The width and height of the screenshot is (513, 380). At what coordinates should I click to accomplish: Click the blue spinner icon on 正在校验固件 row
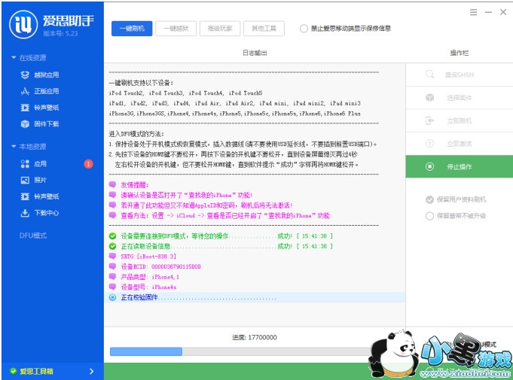pyautogui.click(x=112, y=297)
